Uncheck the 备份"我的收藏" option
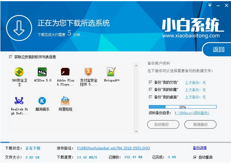This screenshot has width=231, height=164. [x=150, y=90]
